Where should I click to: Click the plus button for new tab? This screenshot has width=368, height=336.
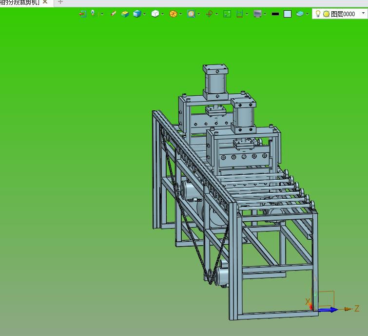60,2
